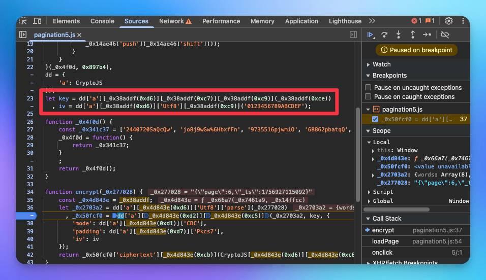The image size is (486, 280).
Task: Expand the Watch section
Action: point(368,64)
